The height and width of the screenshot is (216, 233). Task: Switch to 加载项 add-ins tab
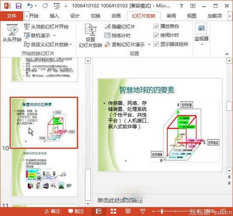click(x=215, y=16)
